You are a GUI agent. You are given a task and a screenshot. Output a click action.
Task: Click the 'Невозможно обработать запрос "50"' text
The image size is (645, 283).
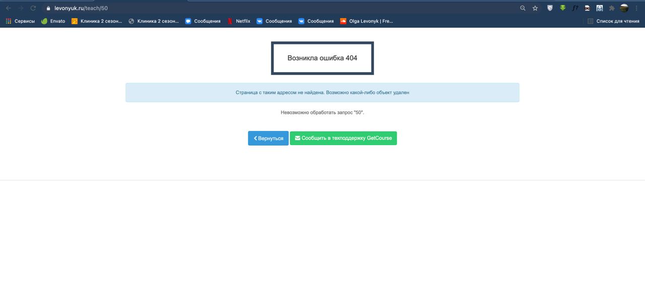pyautogui.click(x=322, y=113)
